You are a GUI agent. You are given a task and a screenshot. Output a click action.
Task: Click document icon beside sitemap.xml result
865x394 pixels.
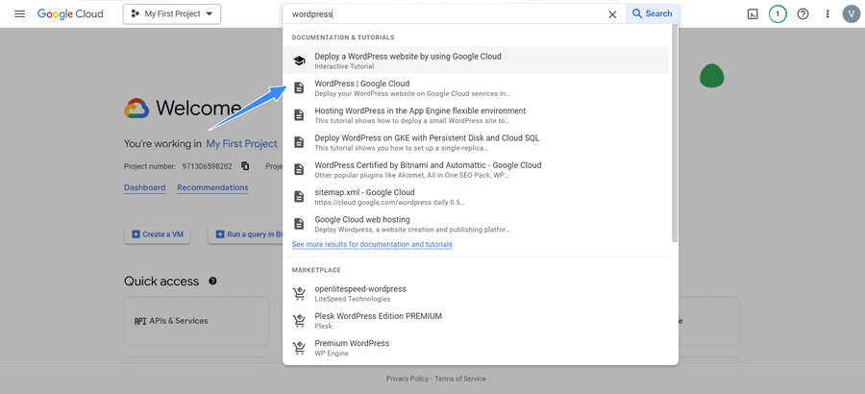[x=299, y=196]
